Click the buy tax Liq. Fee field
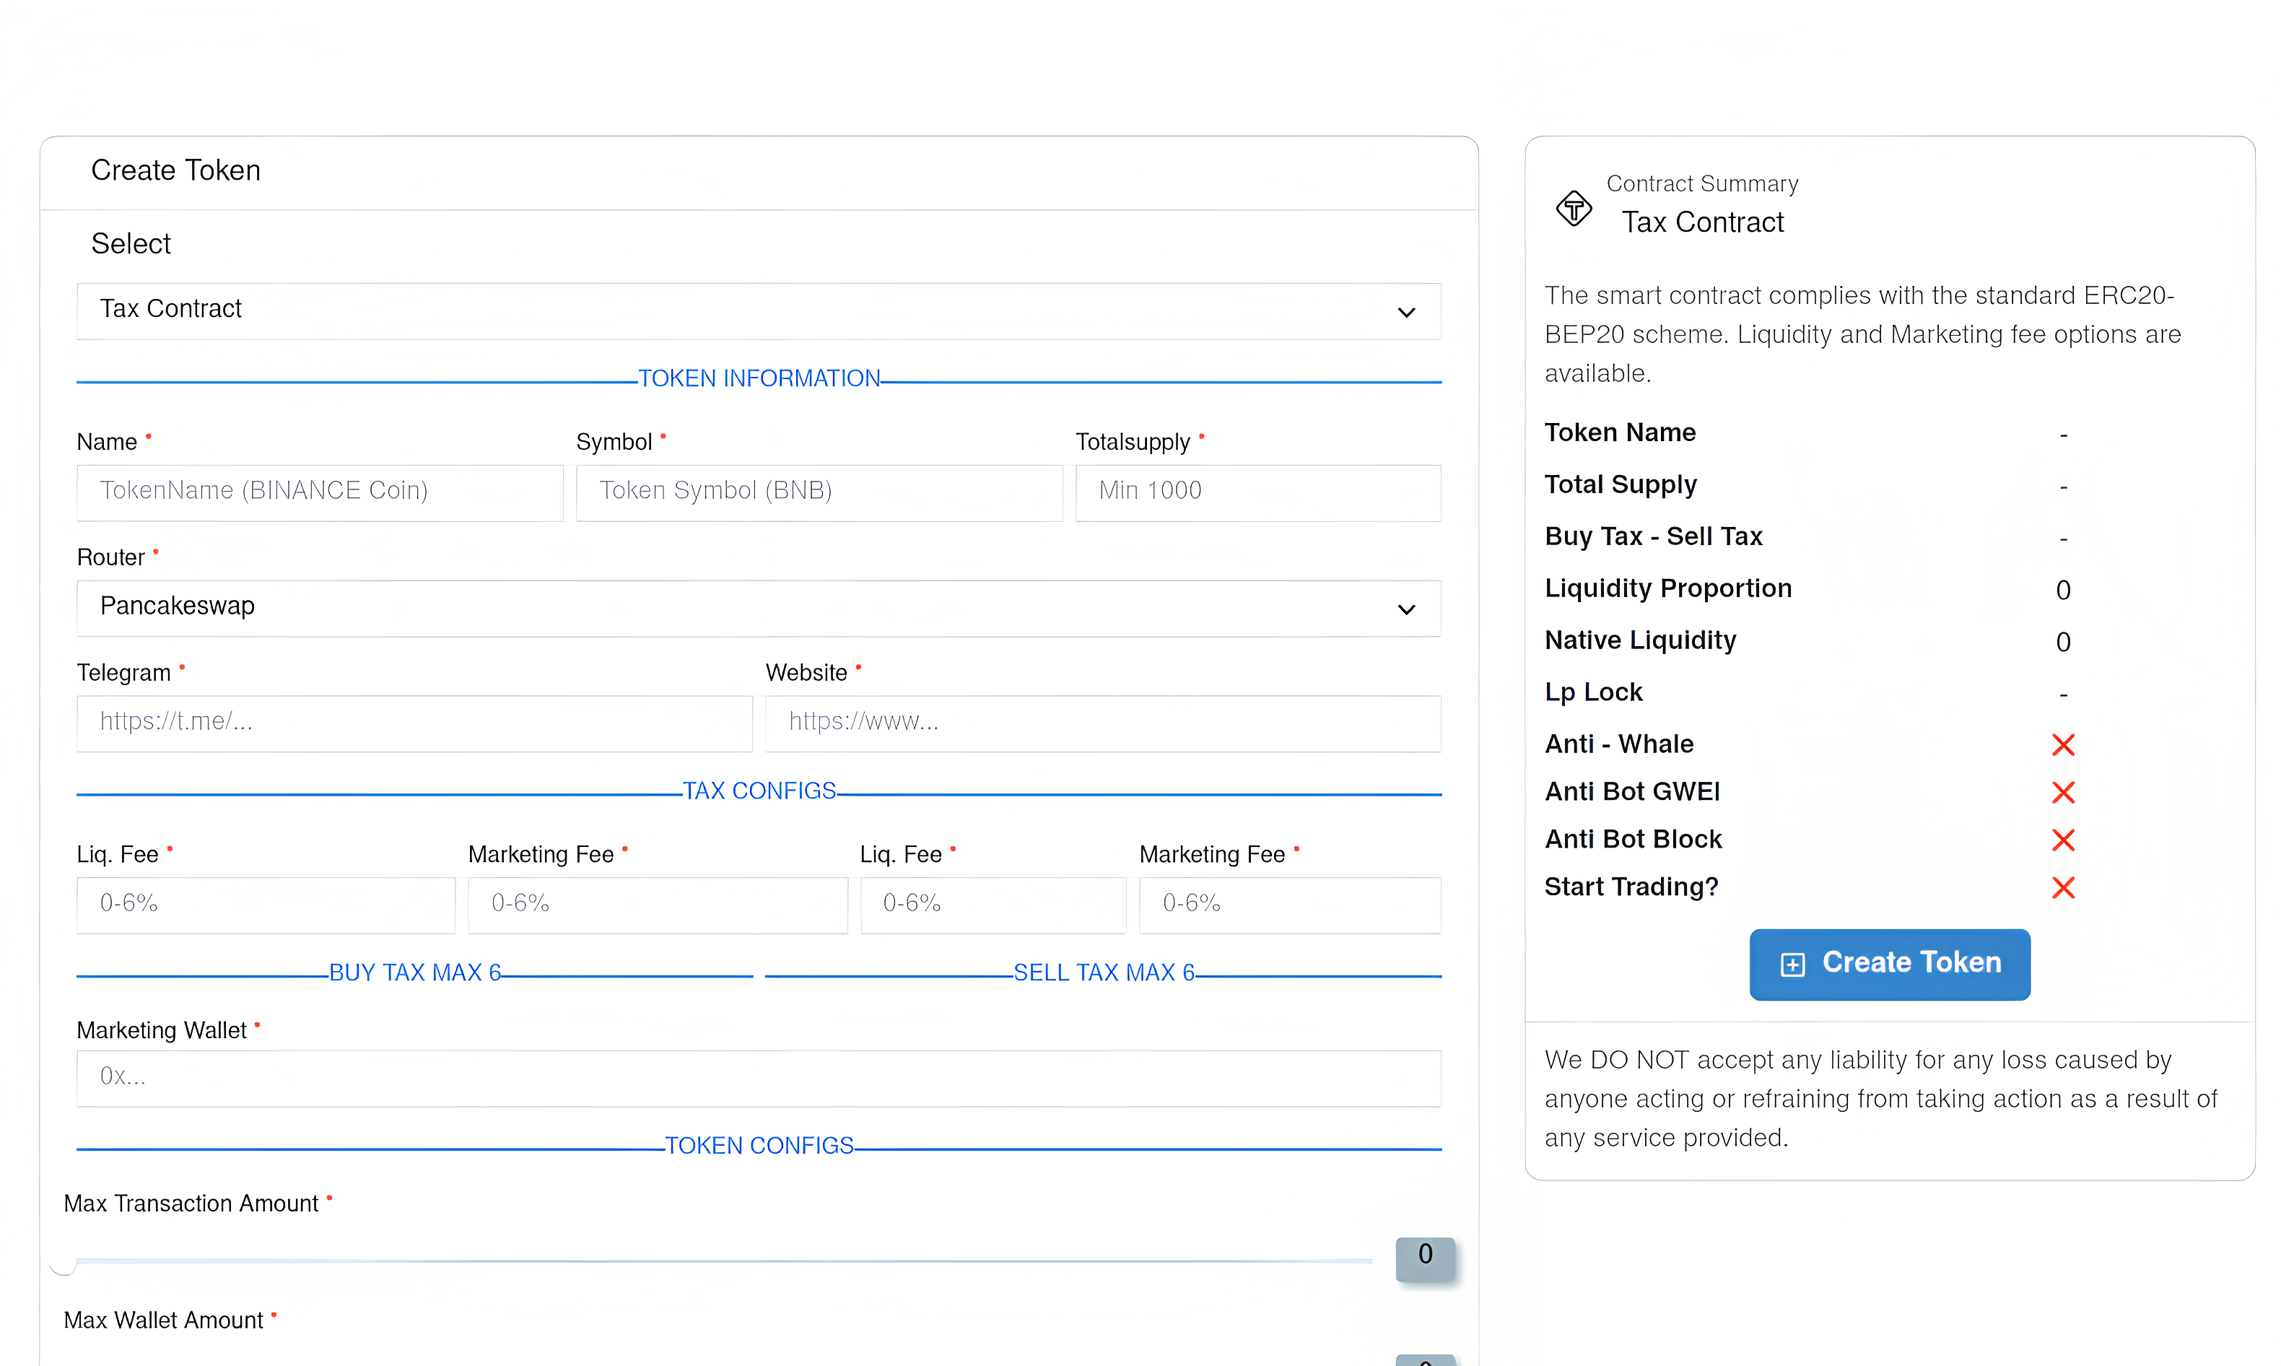The image size is (2281, 1366). pos(265,905)
